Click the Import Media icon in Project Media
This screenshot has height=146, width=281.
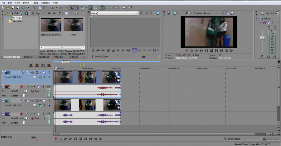tap(11, 13)
